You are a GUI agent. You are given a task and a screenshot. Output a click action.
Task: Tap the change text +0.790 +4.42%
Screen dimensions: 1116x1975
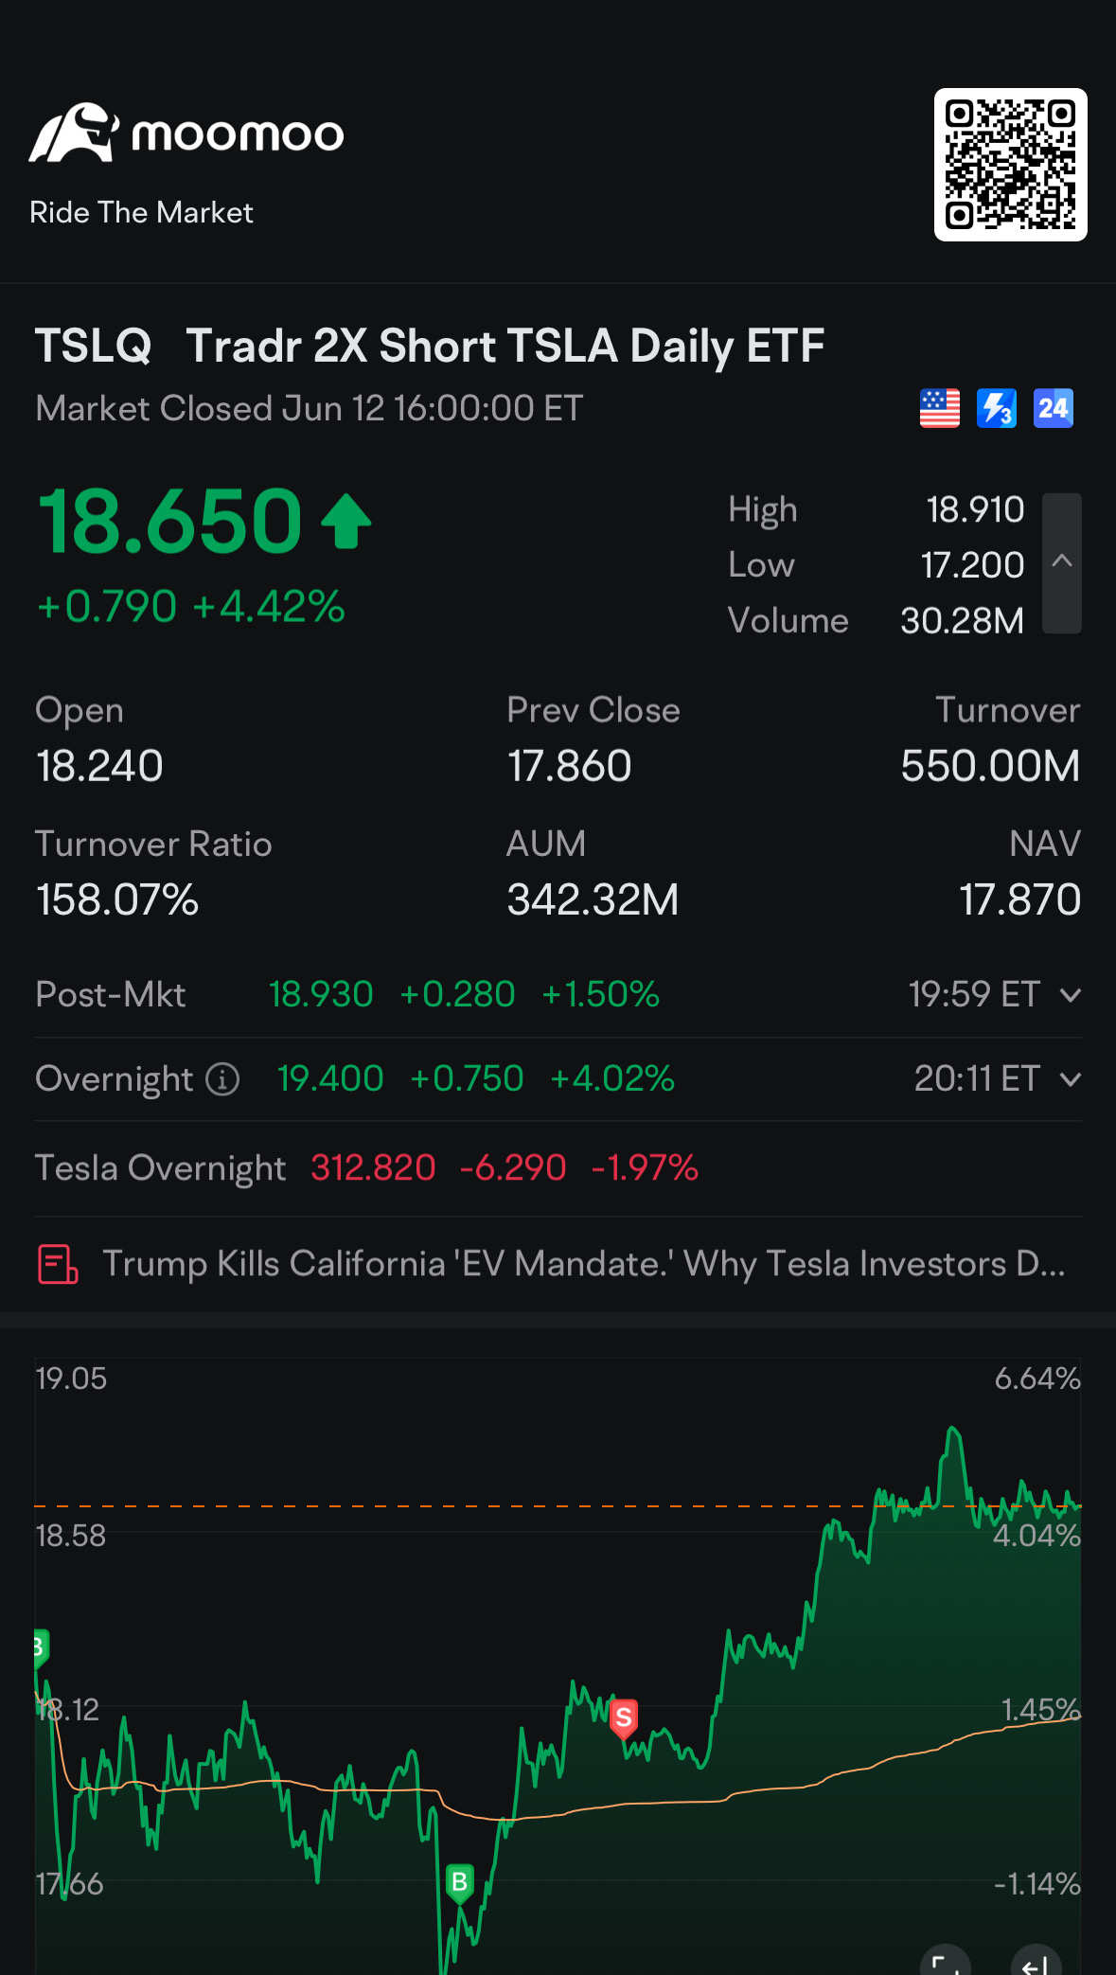[x=190, y=606]
